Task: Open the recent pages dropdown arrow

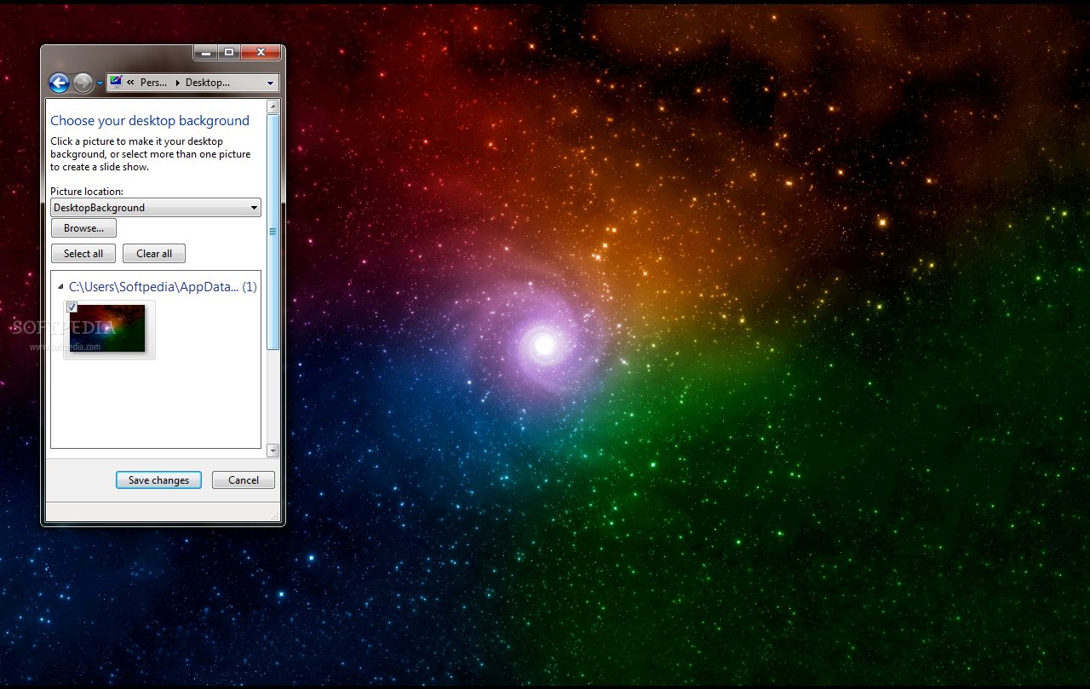Action: point(100,83)
